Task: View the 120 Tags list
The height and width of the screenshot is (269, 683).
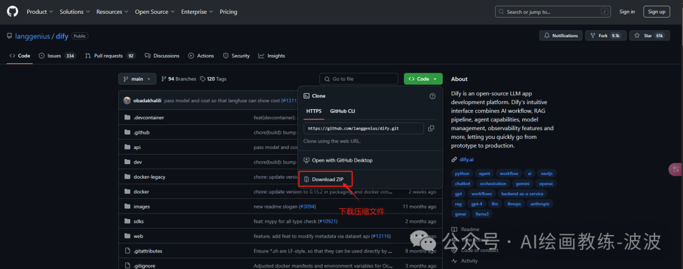Action: point(213,79)
